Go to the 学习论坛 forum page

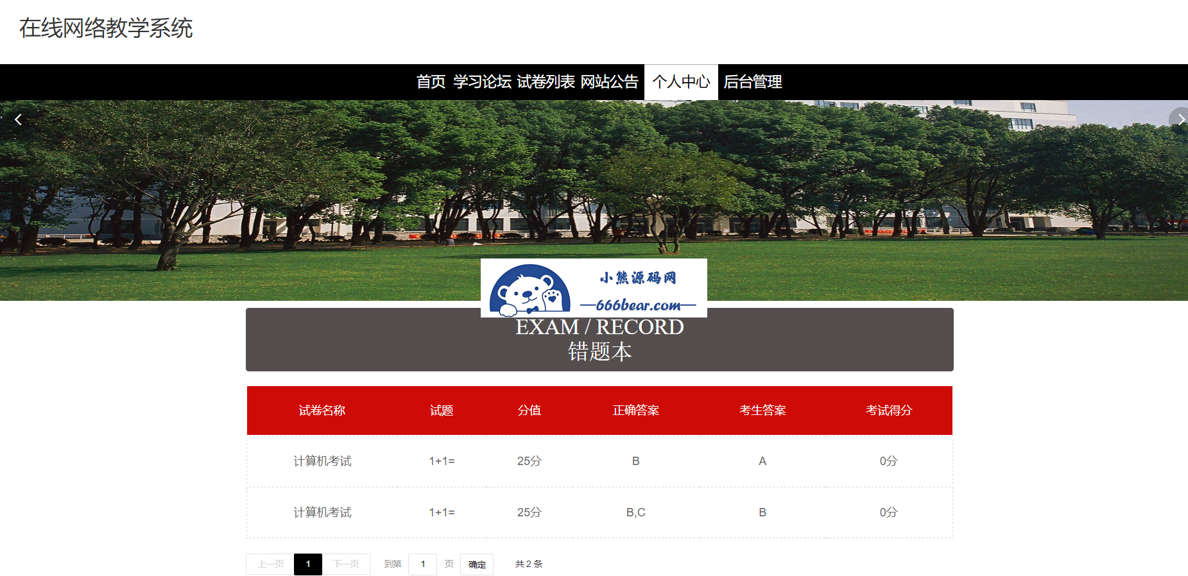click(x=483, y=82)
